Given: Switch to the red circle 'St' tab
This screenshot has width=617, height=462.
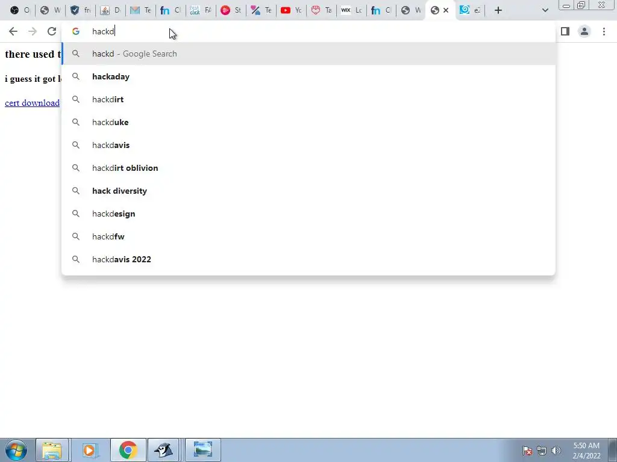Looking at the screenshot, I should 231,11.
